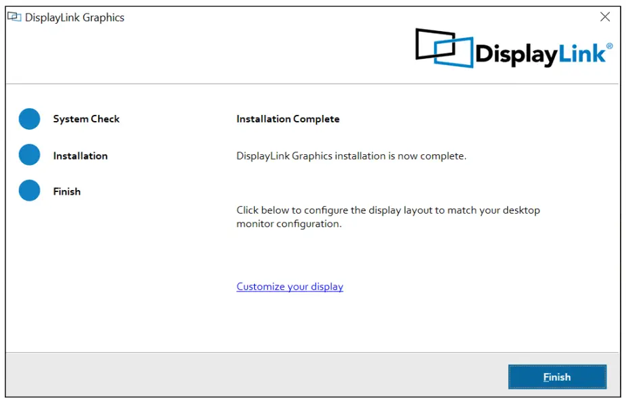The image size is (626, 403).
Task: Open the 'Customize your display' link
Action: [x=289, y=286]
